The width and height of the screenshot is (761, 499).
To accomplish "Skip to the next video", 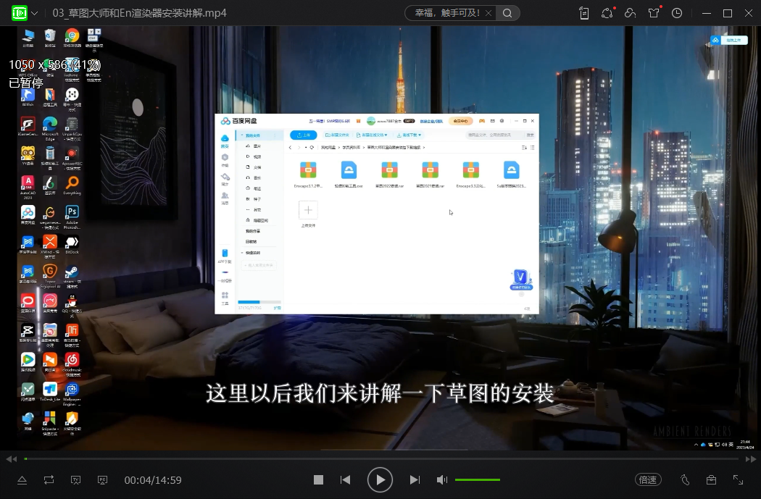I will tap(415, 479).
